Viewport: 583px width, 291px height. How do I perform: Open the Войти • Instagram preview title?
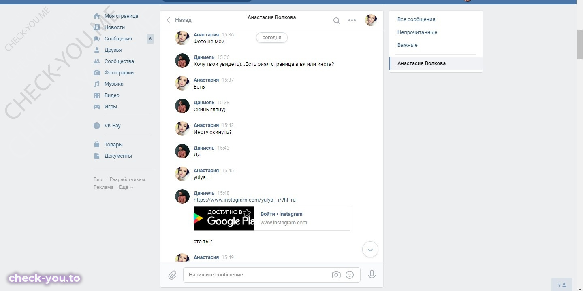(x=281, y=214)
